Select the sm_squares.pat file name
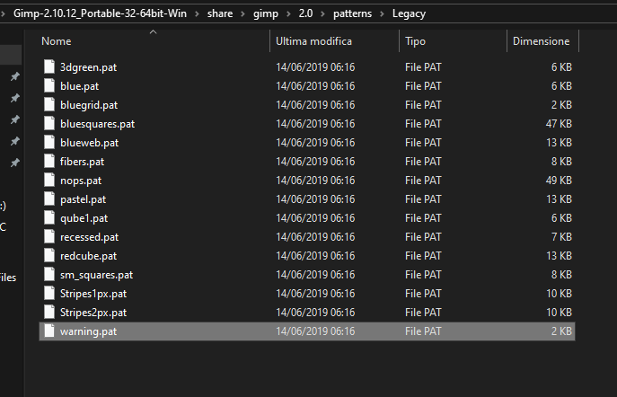 [96, 275]
